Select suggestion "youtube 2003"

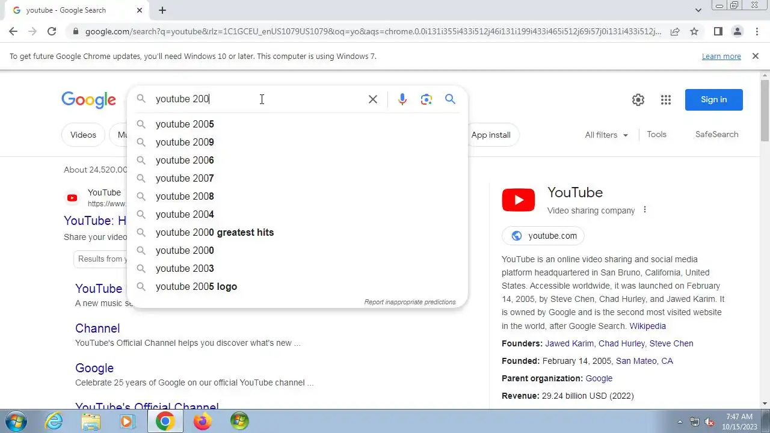tap(298, 268)
